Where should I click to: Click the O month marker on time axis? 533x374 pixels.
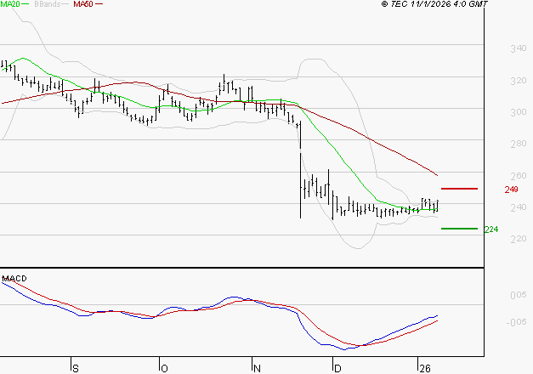[x=164, y=369]
